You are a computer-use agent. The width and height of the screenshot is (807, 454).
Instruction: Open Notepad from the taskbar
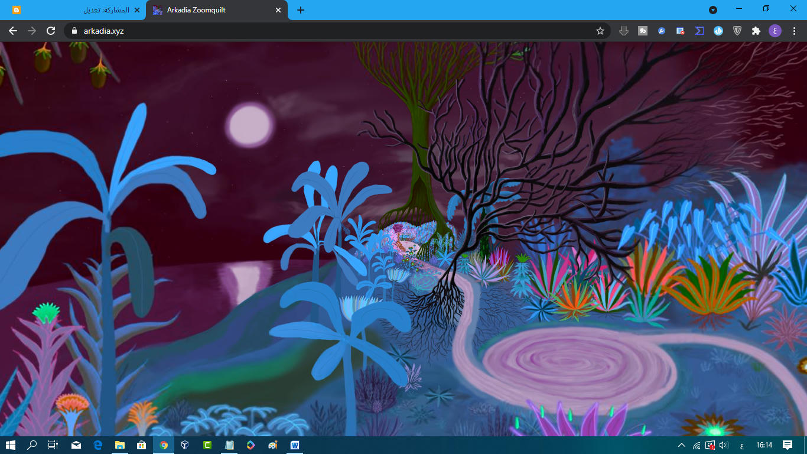point(229,445)
